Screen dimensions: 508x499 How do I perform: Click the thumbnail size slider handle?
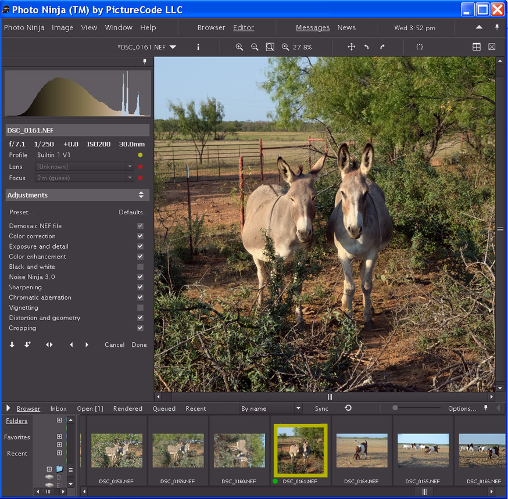tap(395, 408)
